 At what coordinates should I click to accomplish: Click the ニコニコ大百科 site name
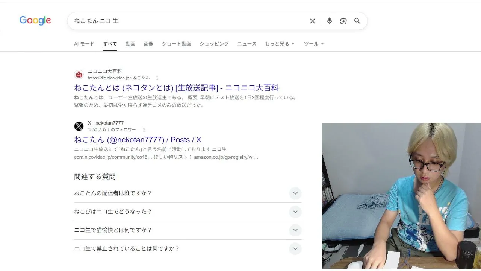pyautogui.click(x=105, y=71)
